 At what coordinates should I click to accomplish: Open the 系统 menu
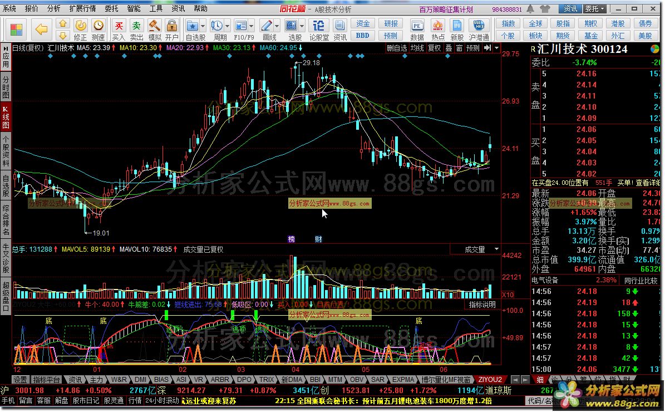[9, 8]
